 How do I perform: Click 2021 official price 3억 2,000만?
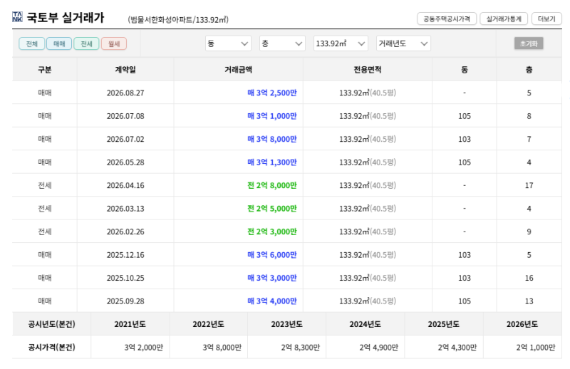(x=144, y=347)
